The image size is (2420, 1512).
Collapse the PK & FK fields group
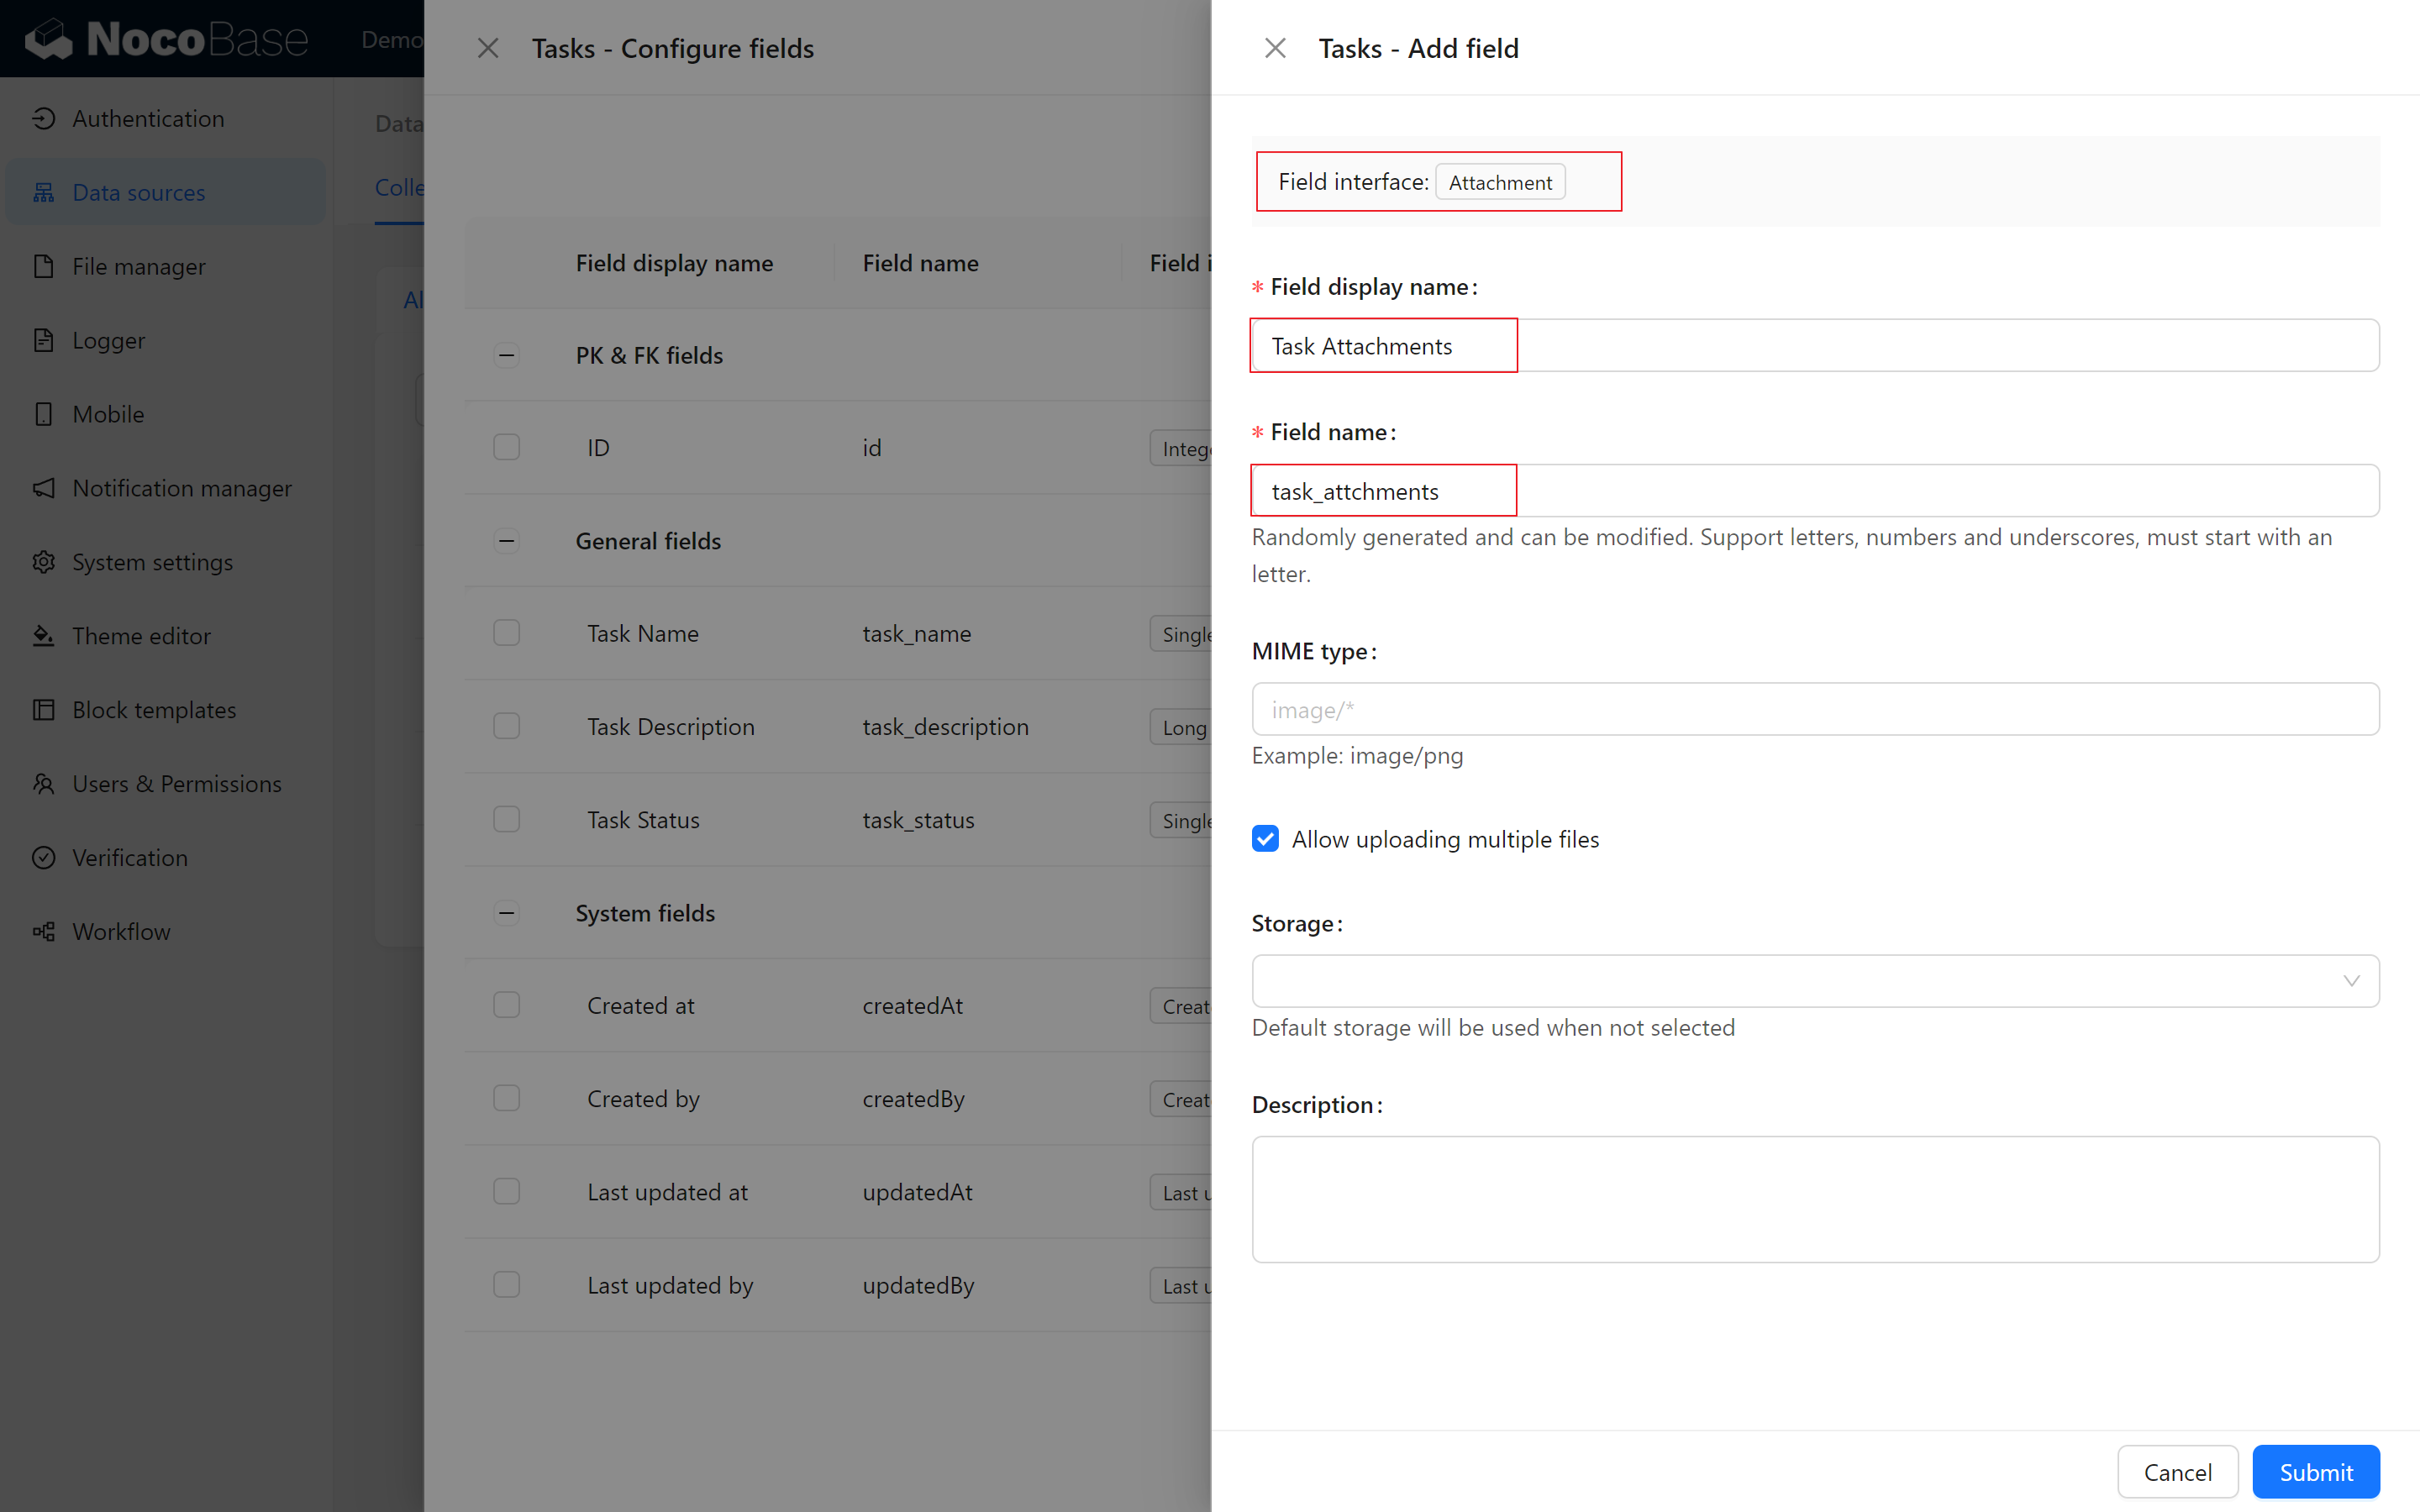tap(507, 355)
